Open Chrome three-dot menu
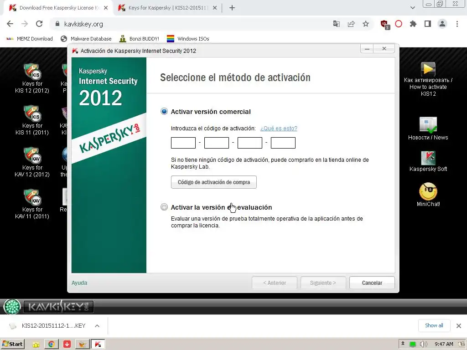467x350 pixels. pyautogui.click(x=457, y=24)
